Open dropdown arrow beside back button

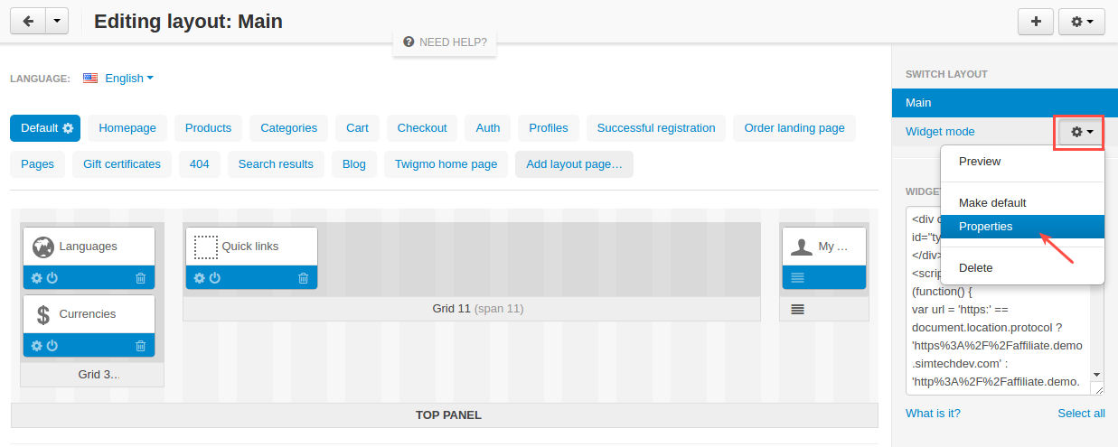(x=56, y=21)
